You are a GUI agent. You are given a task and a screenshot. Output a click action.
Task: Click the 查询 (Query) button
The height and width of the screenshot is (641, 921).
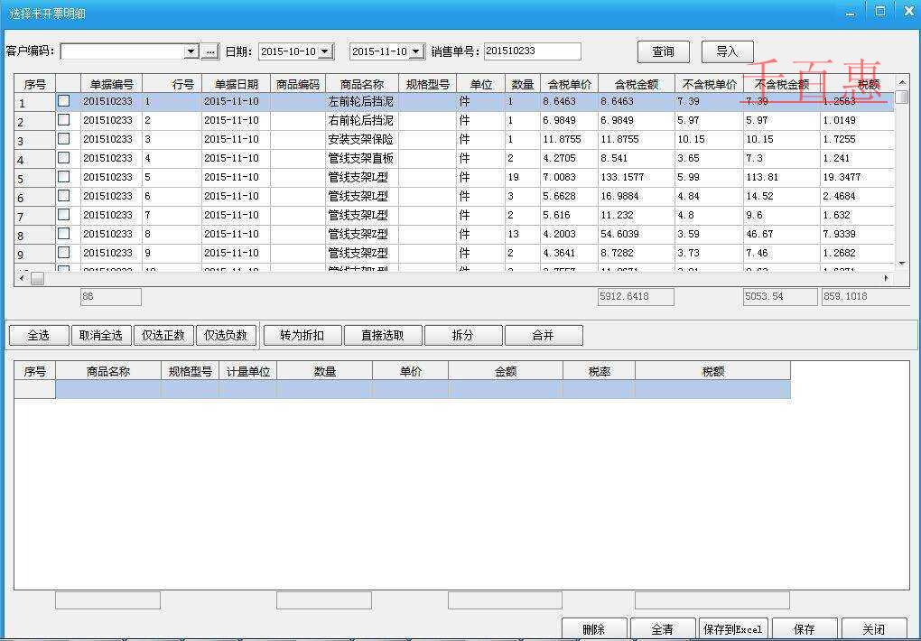click(663, 51)
